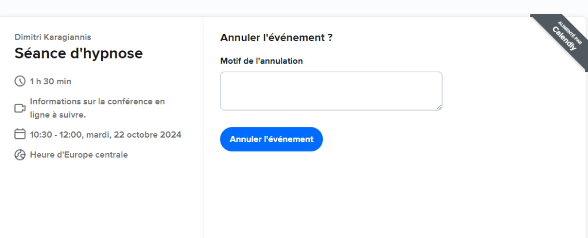This screenshot has width=588, height=238.
Task: Click the Informations sur la conférence text
Action: (98, 102)
